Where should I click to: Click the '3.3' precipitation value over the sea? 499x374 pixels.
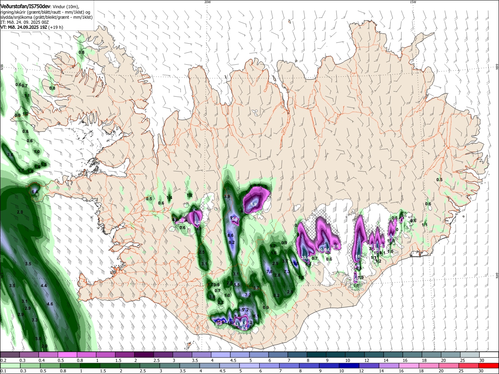point(35,320)
